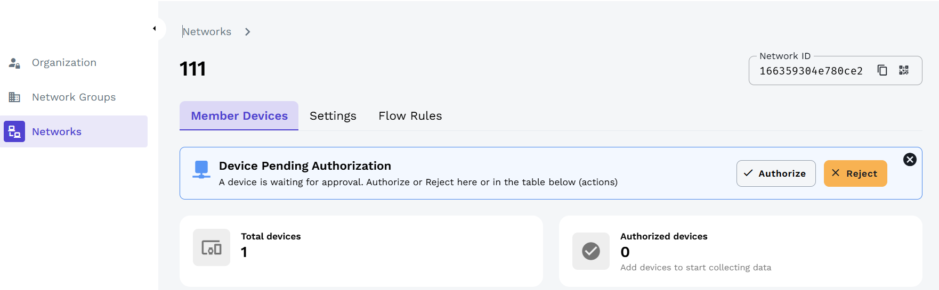Image resolution: width=939 pixels, height=290 pixels.
Task: Select the Member Devices tab
Action: point(239,116)
